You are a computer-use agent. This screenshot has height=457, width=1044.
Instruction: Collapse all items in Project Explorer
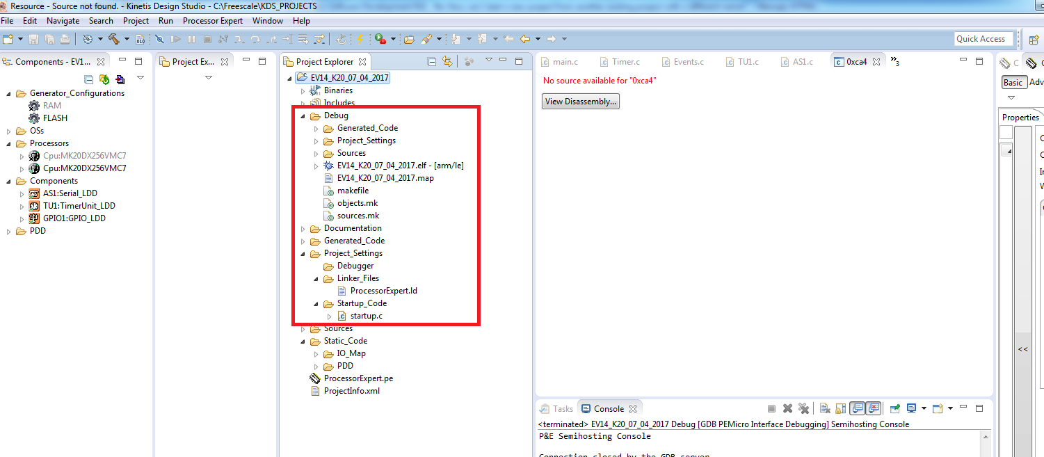tap(431, 61)
